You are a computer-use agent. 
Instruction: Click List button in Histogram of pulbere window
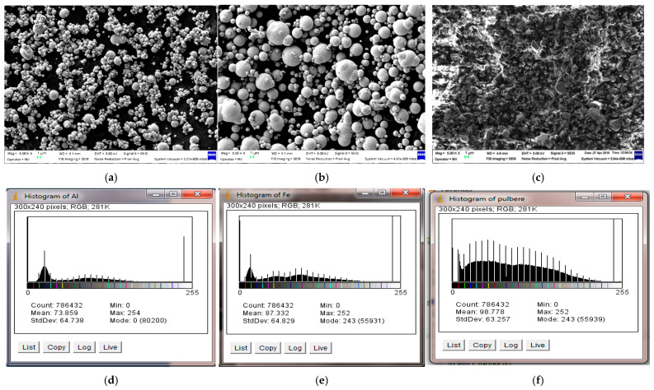454,345
